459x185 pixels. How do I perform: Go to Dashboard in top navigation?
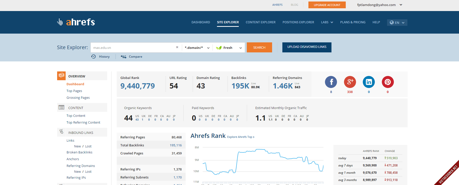click(x=201, y=22)
